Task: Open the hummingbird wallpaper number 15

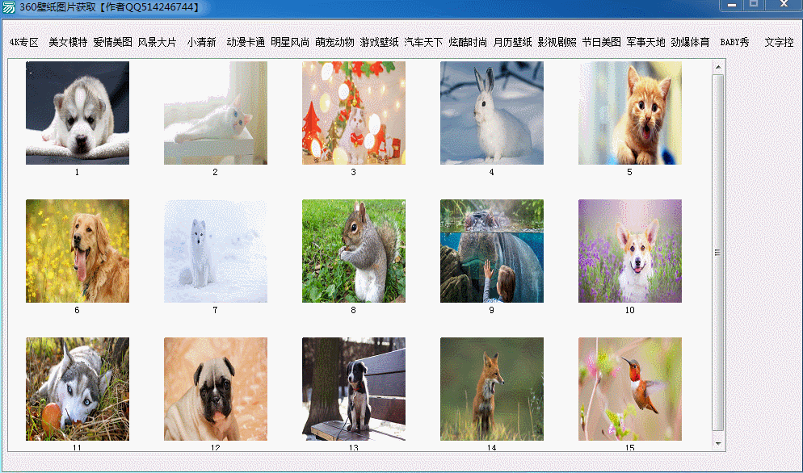Action: pyautogui.click(x=630, y=389)
